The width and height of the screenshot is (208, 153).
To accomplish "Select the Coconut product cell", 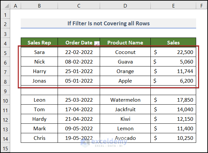I will [125, 52].
